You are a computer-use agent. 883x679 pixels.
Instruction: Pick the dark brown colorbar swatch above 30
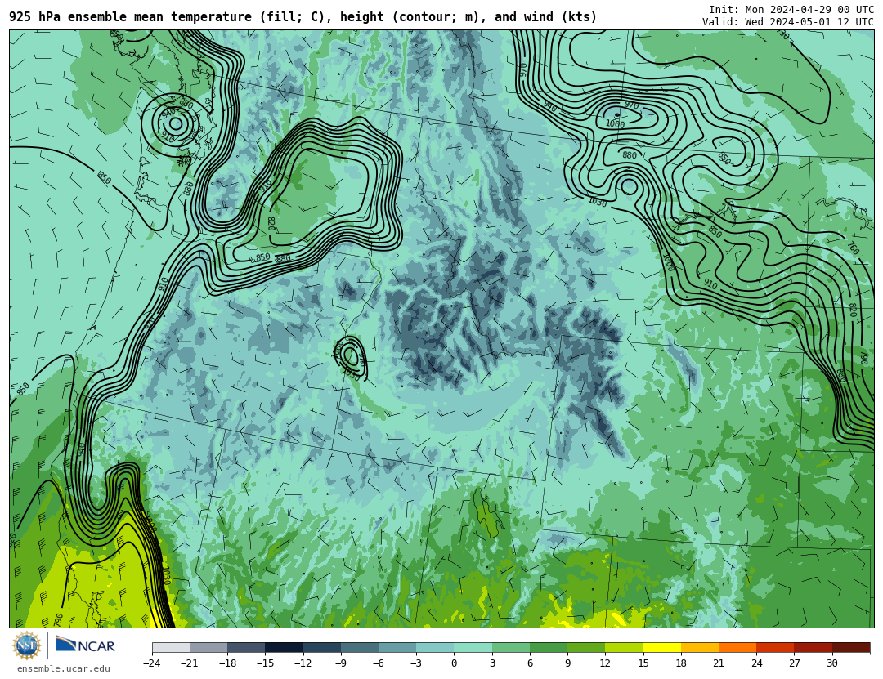coord(851,647)
